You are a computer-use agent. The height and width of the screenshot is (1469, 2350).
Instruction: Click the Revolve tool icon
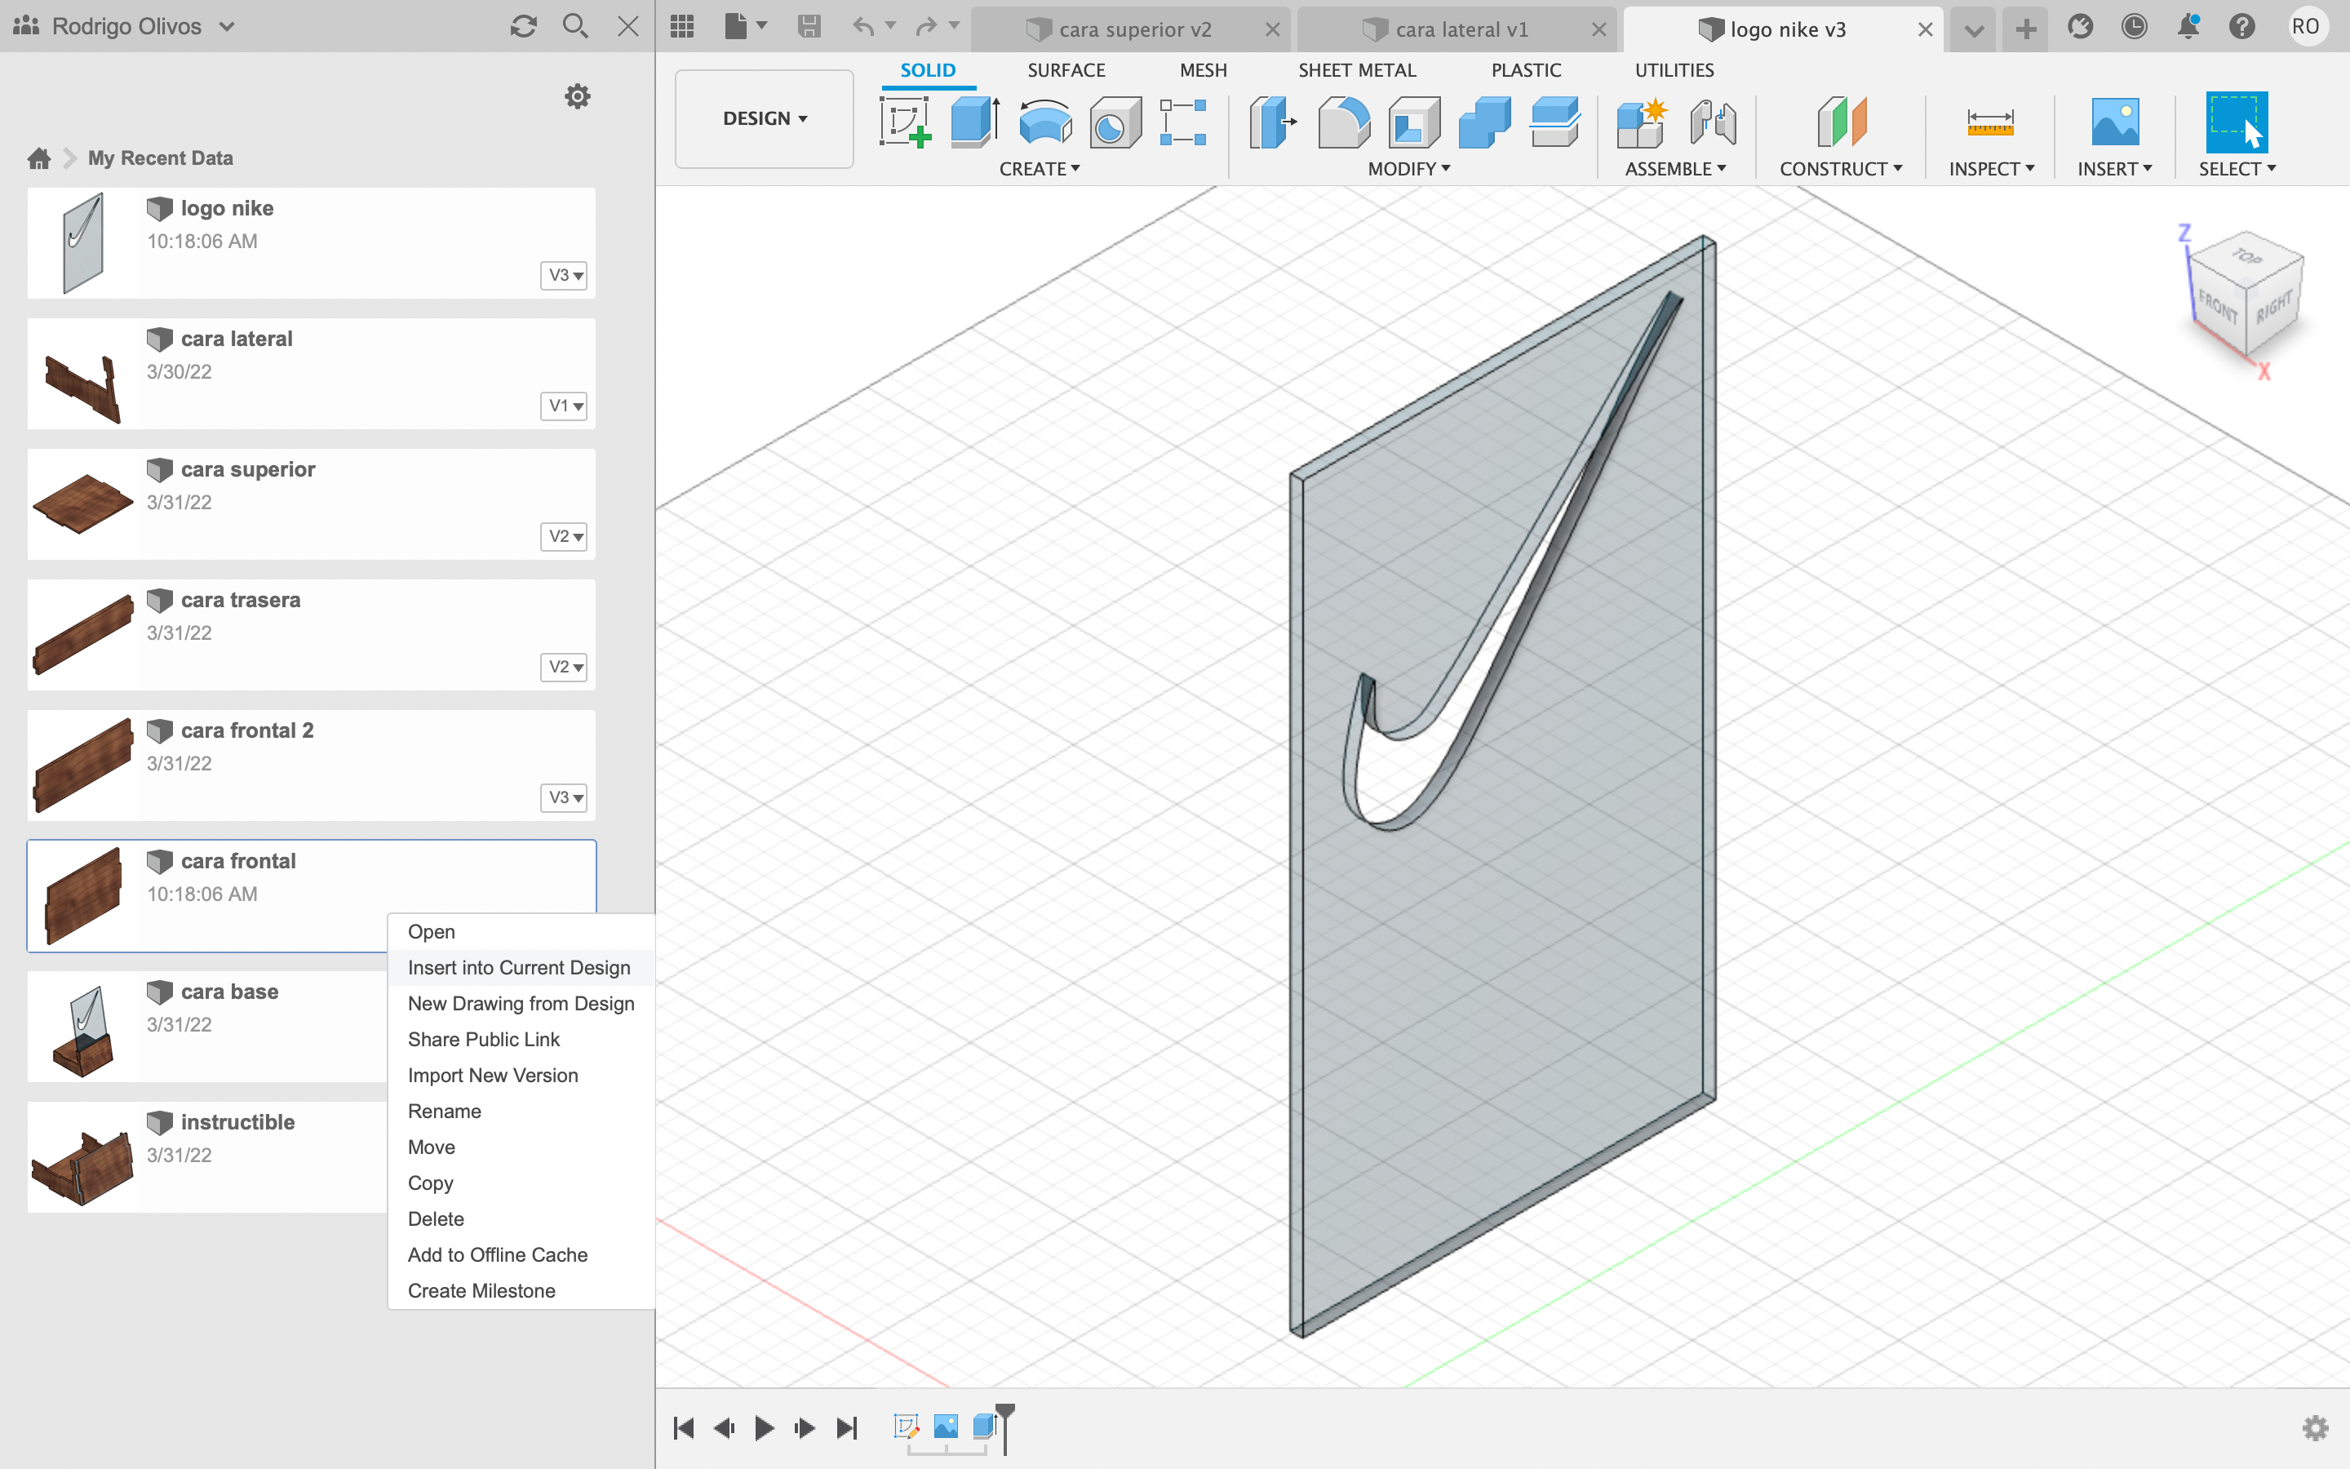click(x=1045, y=122)
